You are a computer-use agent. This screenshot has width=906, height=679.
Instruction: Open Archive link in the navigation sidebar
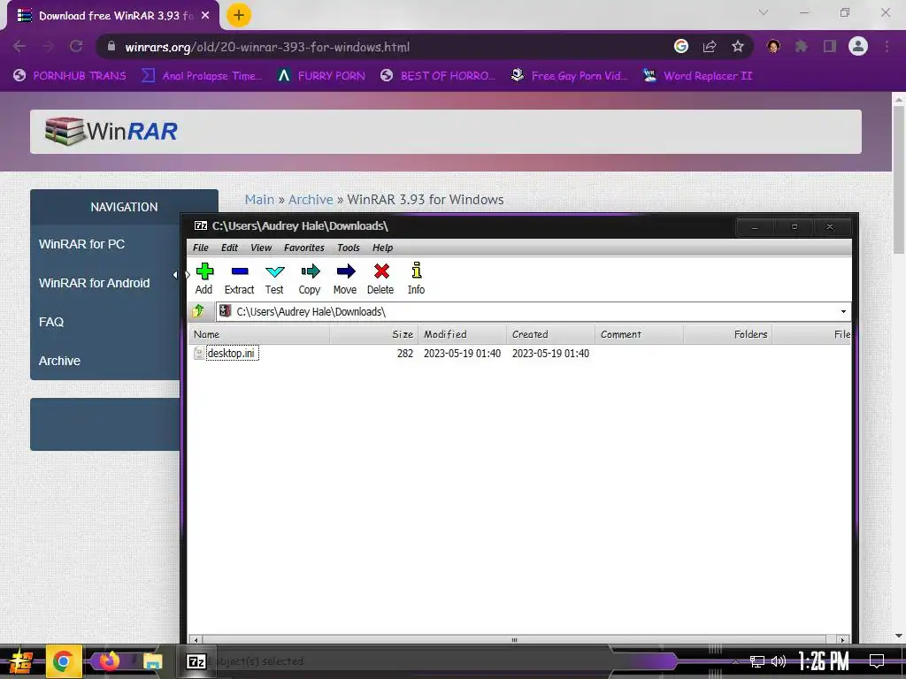click(x=59, y=361)
